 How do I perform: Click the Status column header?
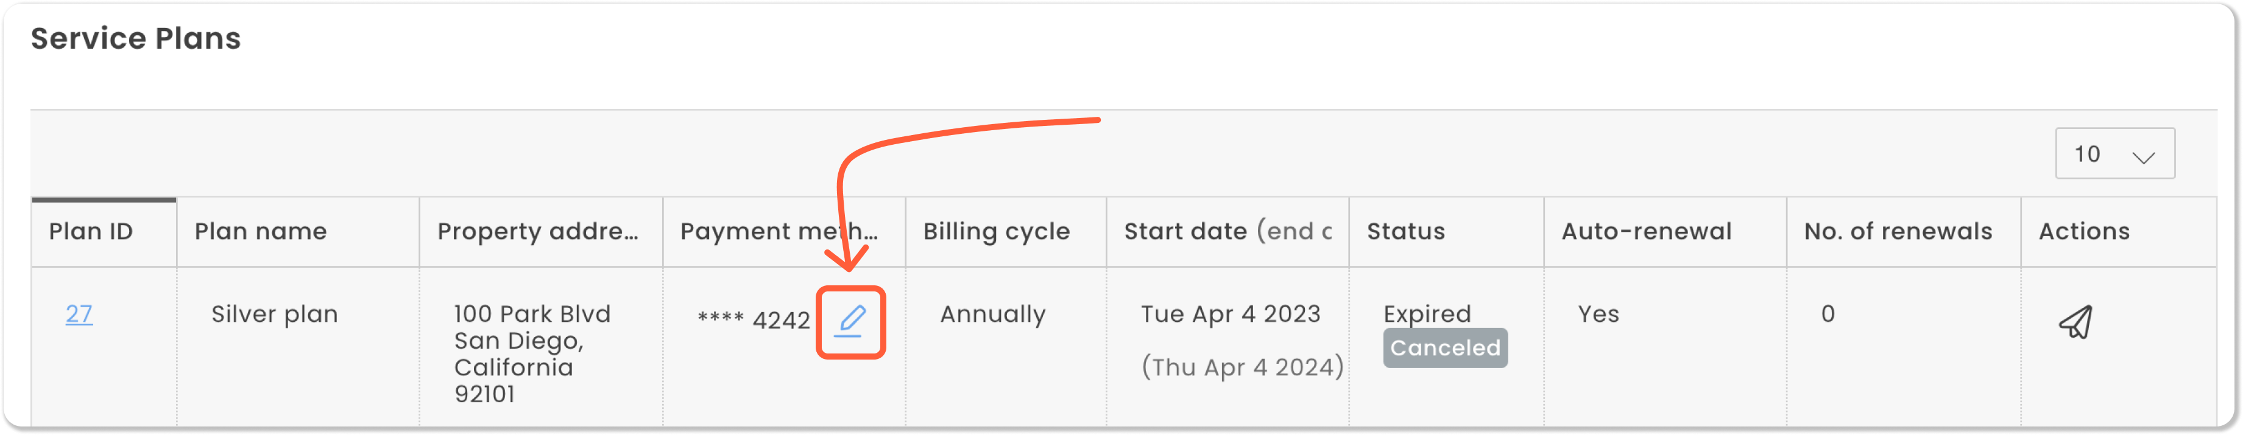tap(1405, 231)
